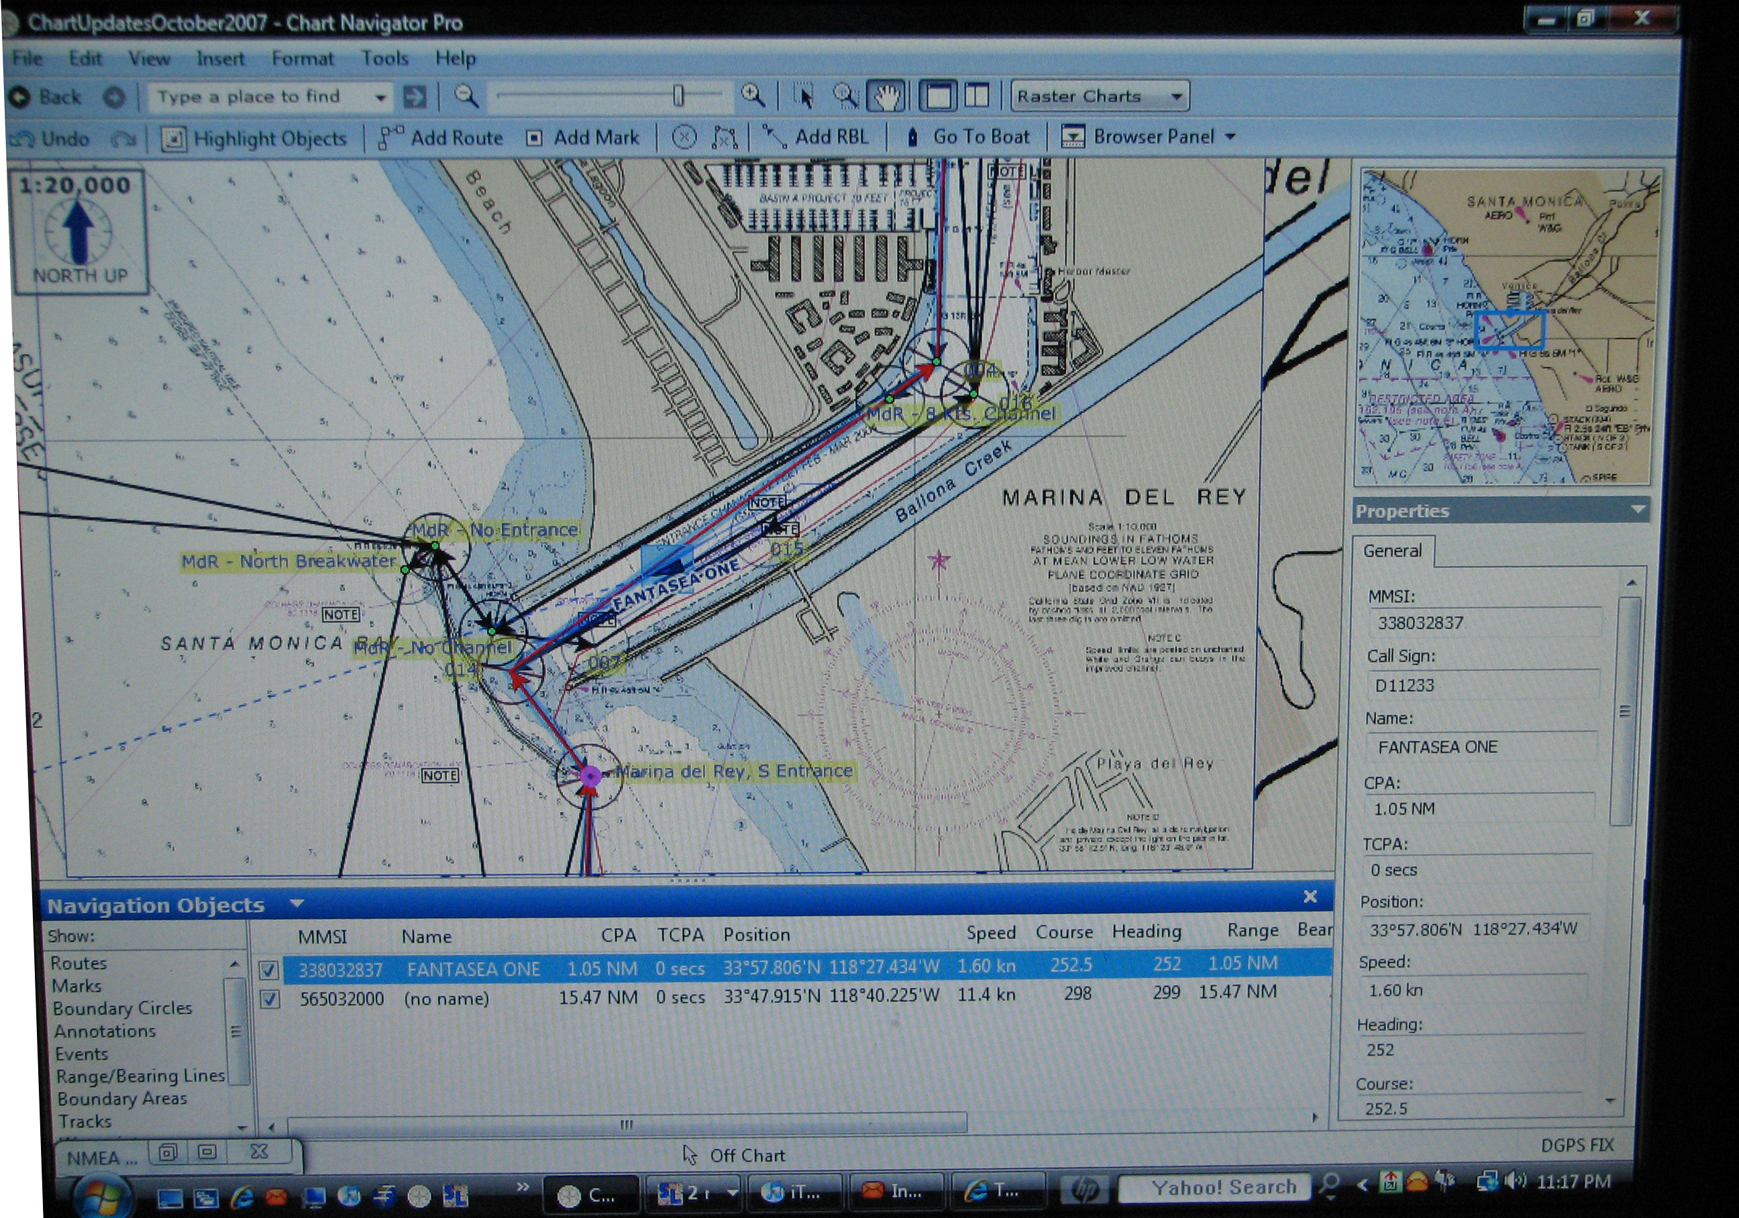Click the North Up compass indicator
This screenshot has height=1218, width=1739.
[78, 231]
